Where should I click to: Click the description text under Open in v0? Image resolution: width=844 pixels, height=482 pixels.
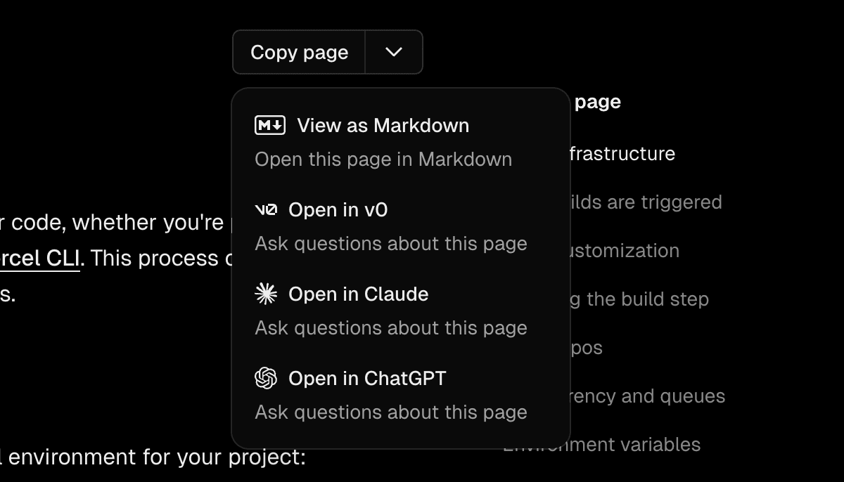[x=391, y=243]
